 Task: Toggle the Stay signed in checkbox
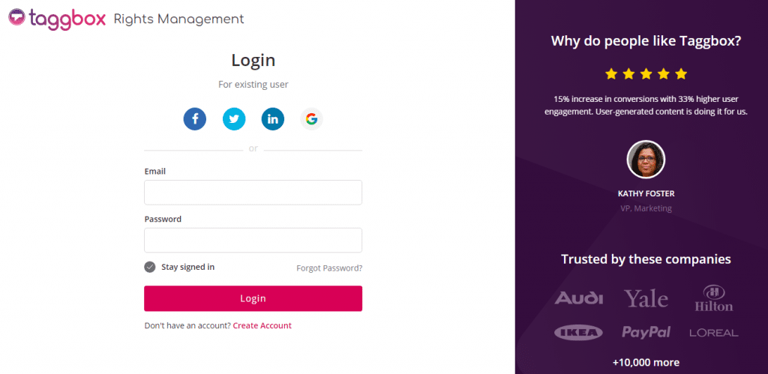[x=150, y=267]
